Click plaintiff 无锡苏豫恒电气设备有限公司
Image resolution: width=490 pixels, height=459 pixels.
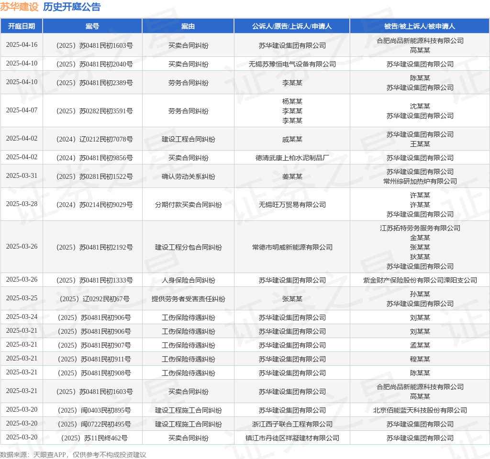[292, 64]
